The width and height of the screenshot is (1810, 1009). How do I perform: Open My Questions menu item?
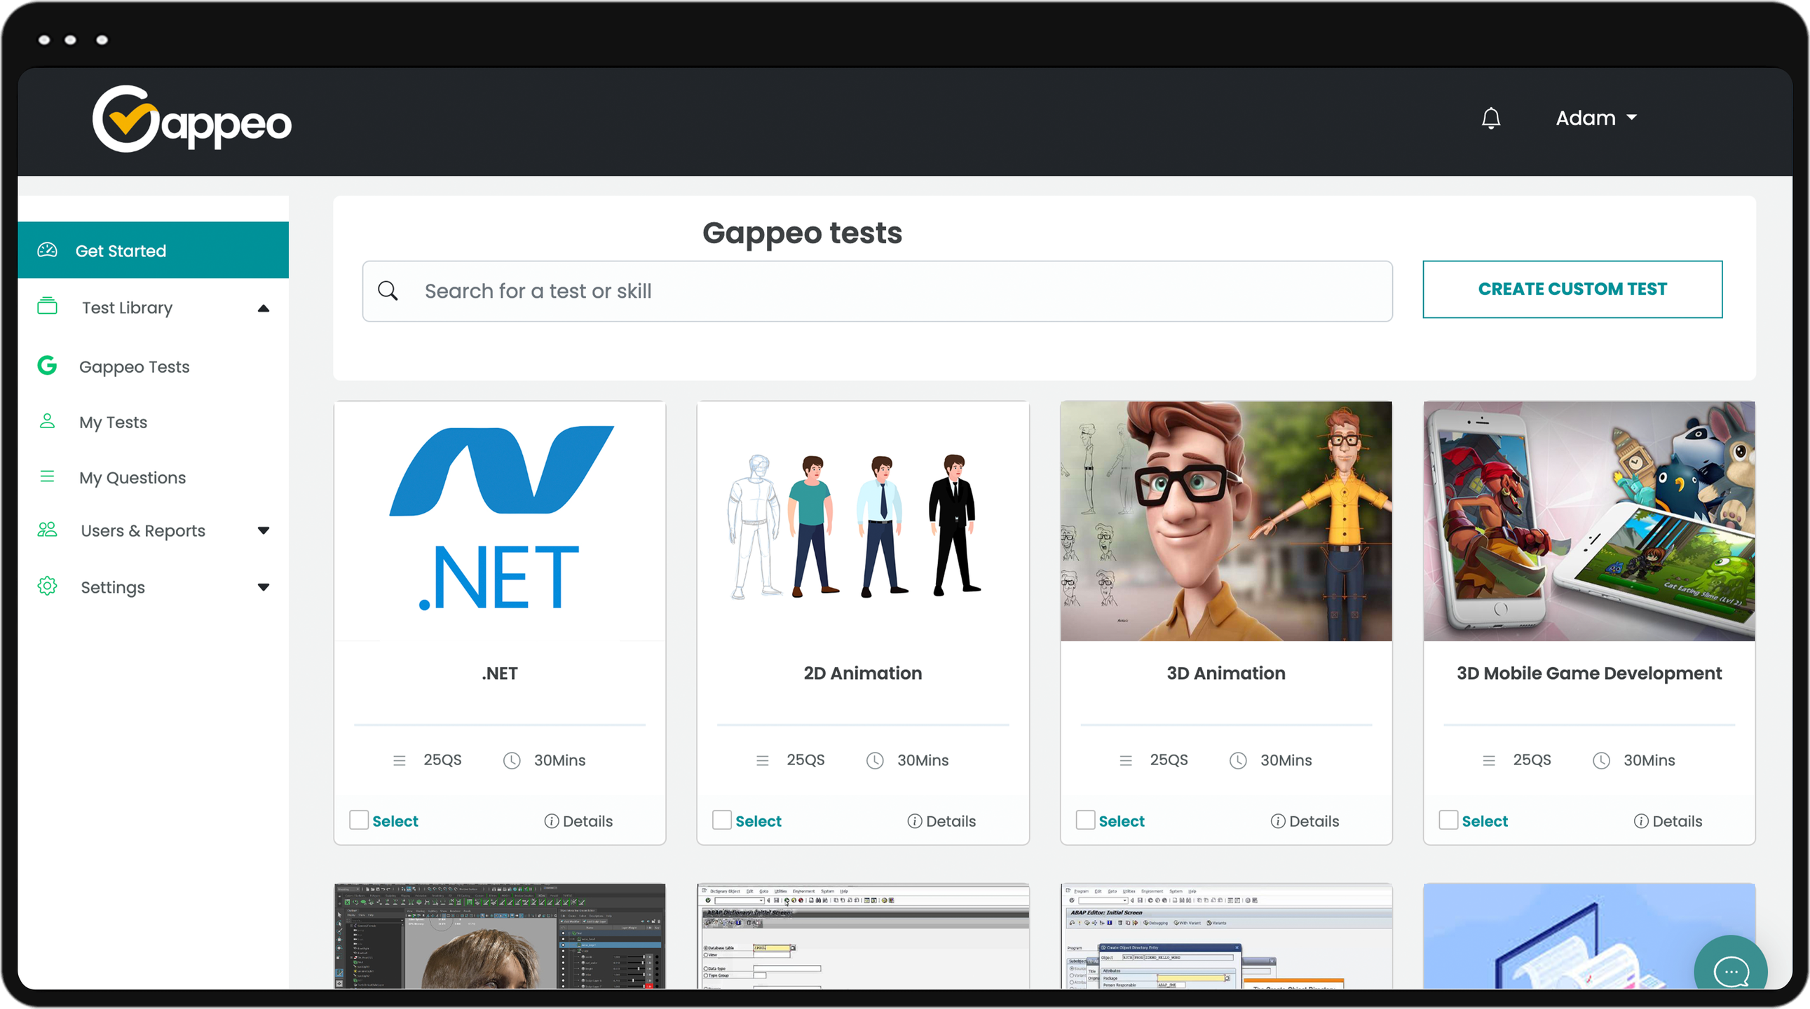click(x=132, y=477)
